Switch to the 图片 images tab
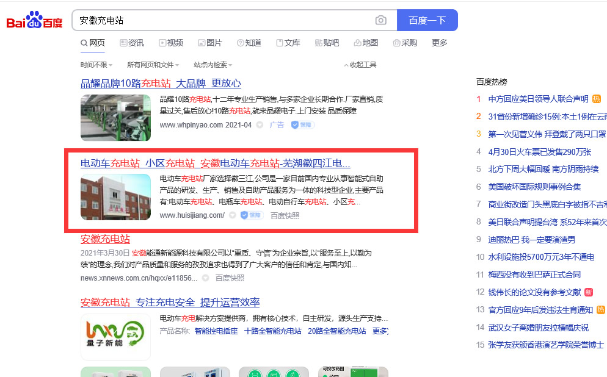 [x=210, y=43]
